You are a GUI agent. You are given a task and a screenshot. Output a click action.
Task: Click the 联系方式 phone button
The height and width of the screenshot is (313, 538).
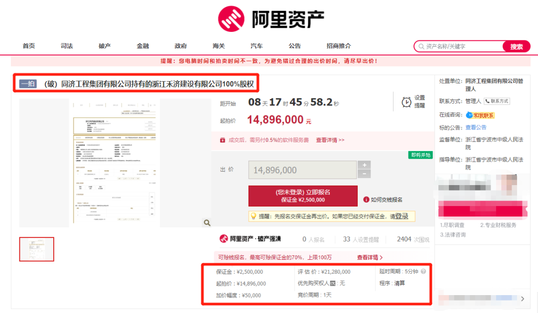coord(497,101)
